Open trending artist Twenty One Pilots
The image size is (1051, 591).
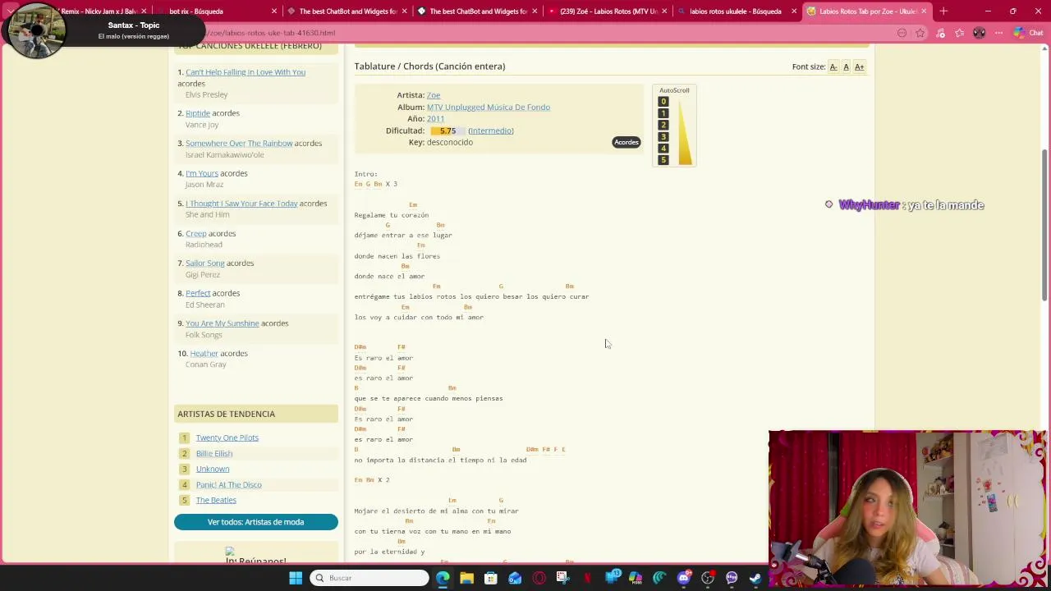coord(227,438)
